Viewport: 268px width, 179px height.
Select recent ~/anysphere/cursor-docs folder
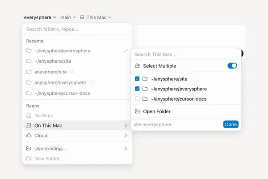(77, 94)
